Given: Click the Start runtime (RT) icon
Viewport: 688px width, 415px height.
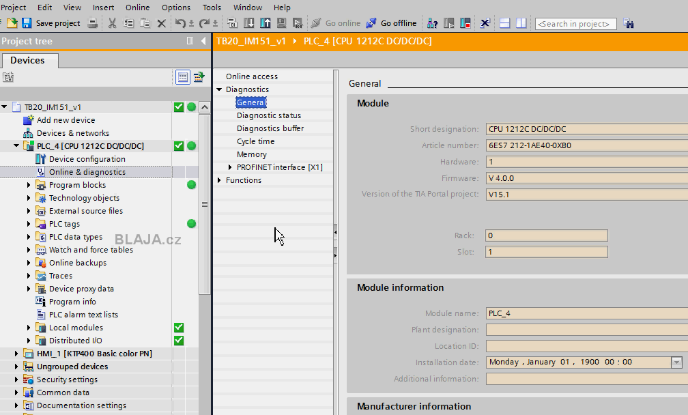Looking at the screenshot, I should point(298,23).
